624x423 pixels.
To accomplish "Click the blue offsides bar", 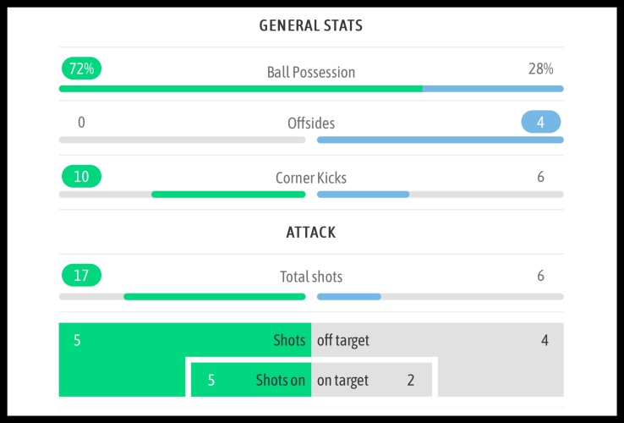I will pos(440,140).
